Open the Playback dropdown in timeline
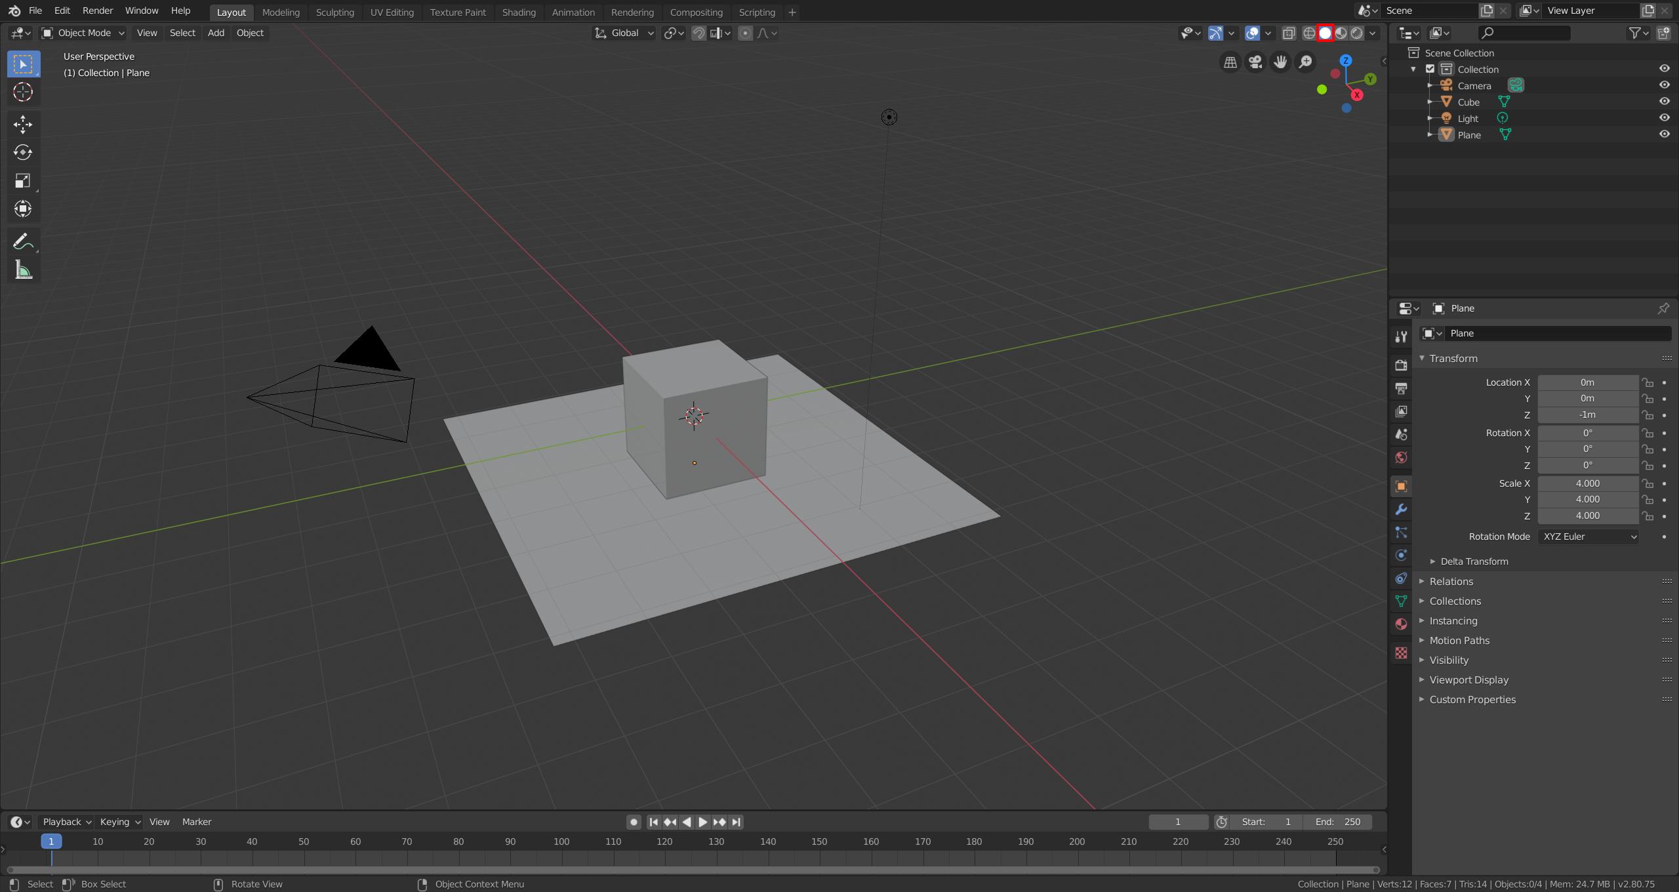 click(x=66, y=822)
